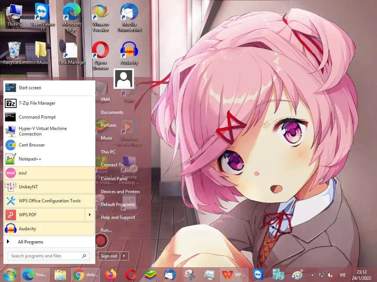Screen dimensions: 377x282
Task: Open This PC link in start menu
Action: 108,152
